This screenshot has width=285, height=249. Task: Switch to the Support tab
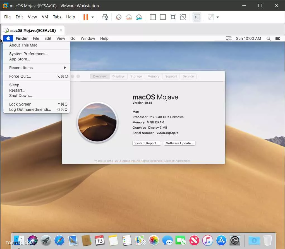coord(171,76)
